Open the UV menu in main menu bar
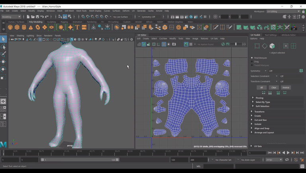306x173 pixels. click(133, 11)
